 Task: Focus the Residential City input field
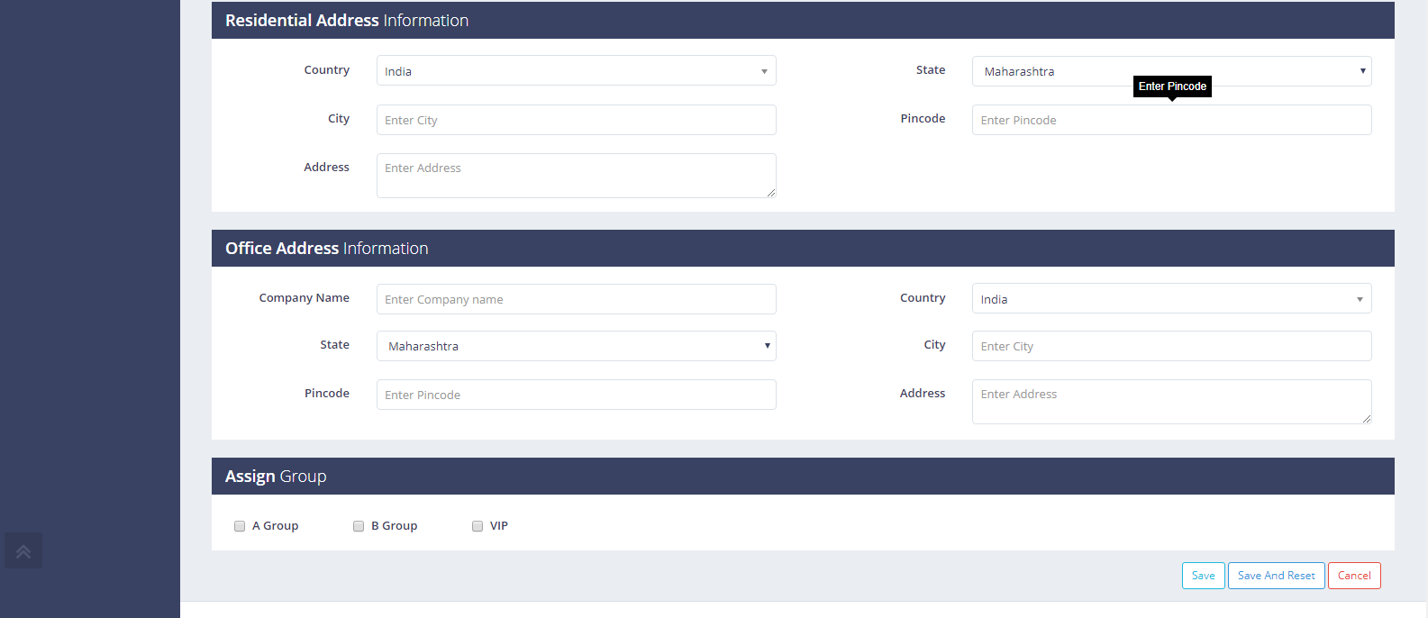click(576, 120)
